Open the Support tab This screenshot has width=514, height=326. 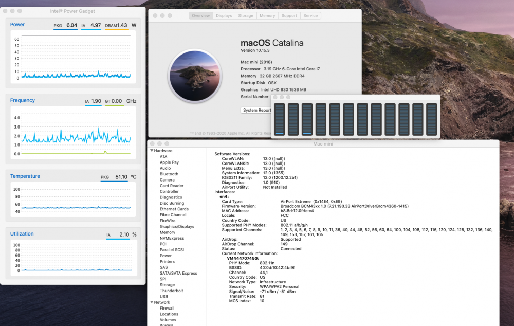pyautogui.click(x=289, y=16)
